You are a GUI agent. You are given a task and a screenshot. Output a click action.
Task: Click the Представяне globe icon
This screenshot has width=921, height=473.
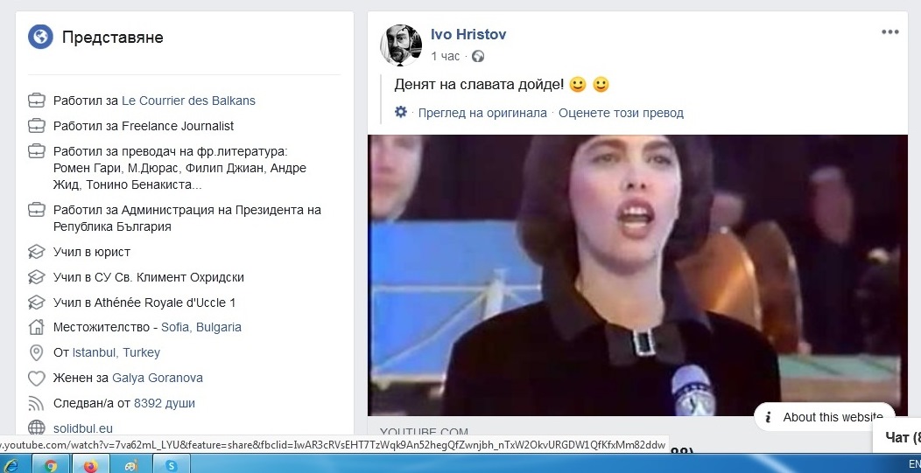coord(40,37)
